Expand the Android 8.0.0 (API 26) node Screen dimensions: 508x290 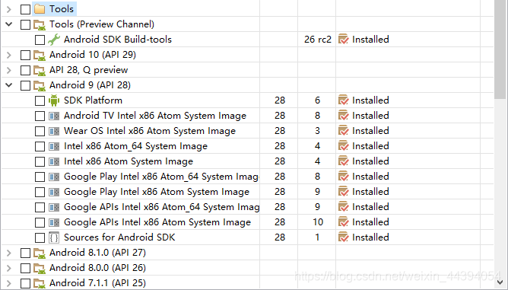[x=9, y=268]
